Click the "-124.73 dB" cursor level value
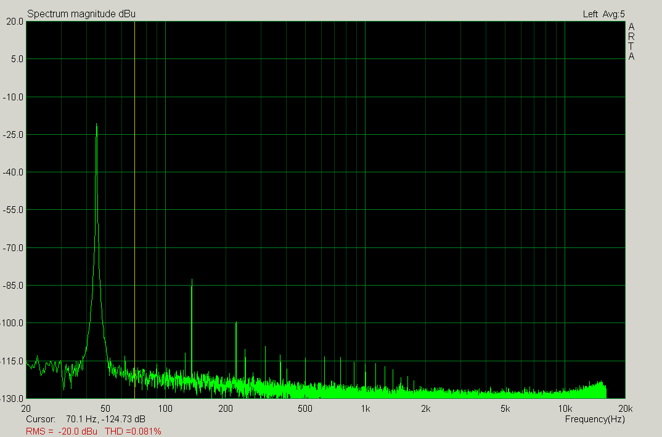Viewport: 662px width, 437px height. coord(124,419)
